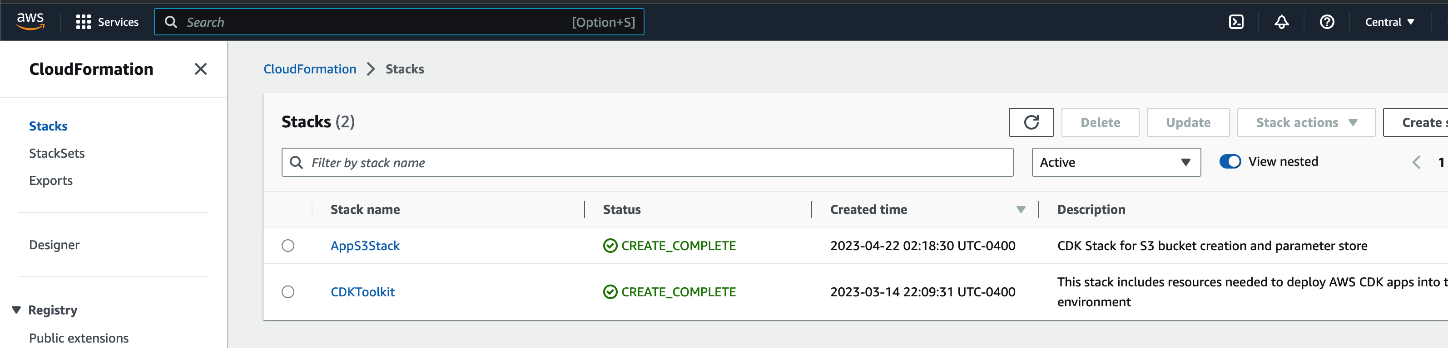Select the CDKToolkit radio button
Image resolution: width=1448 pixels, height=348 pixels.
[x=288, y=292]
